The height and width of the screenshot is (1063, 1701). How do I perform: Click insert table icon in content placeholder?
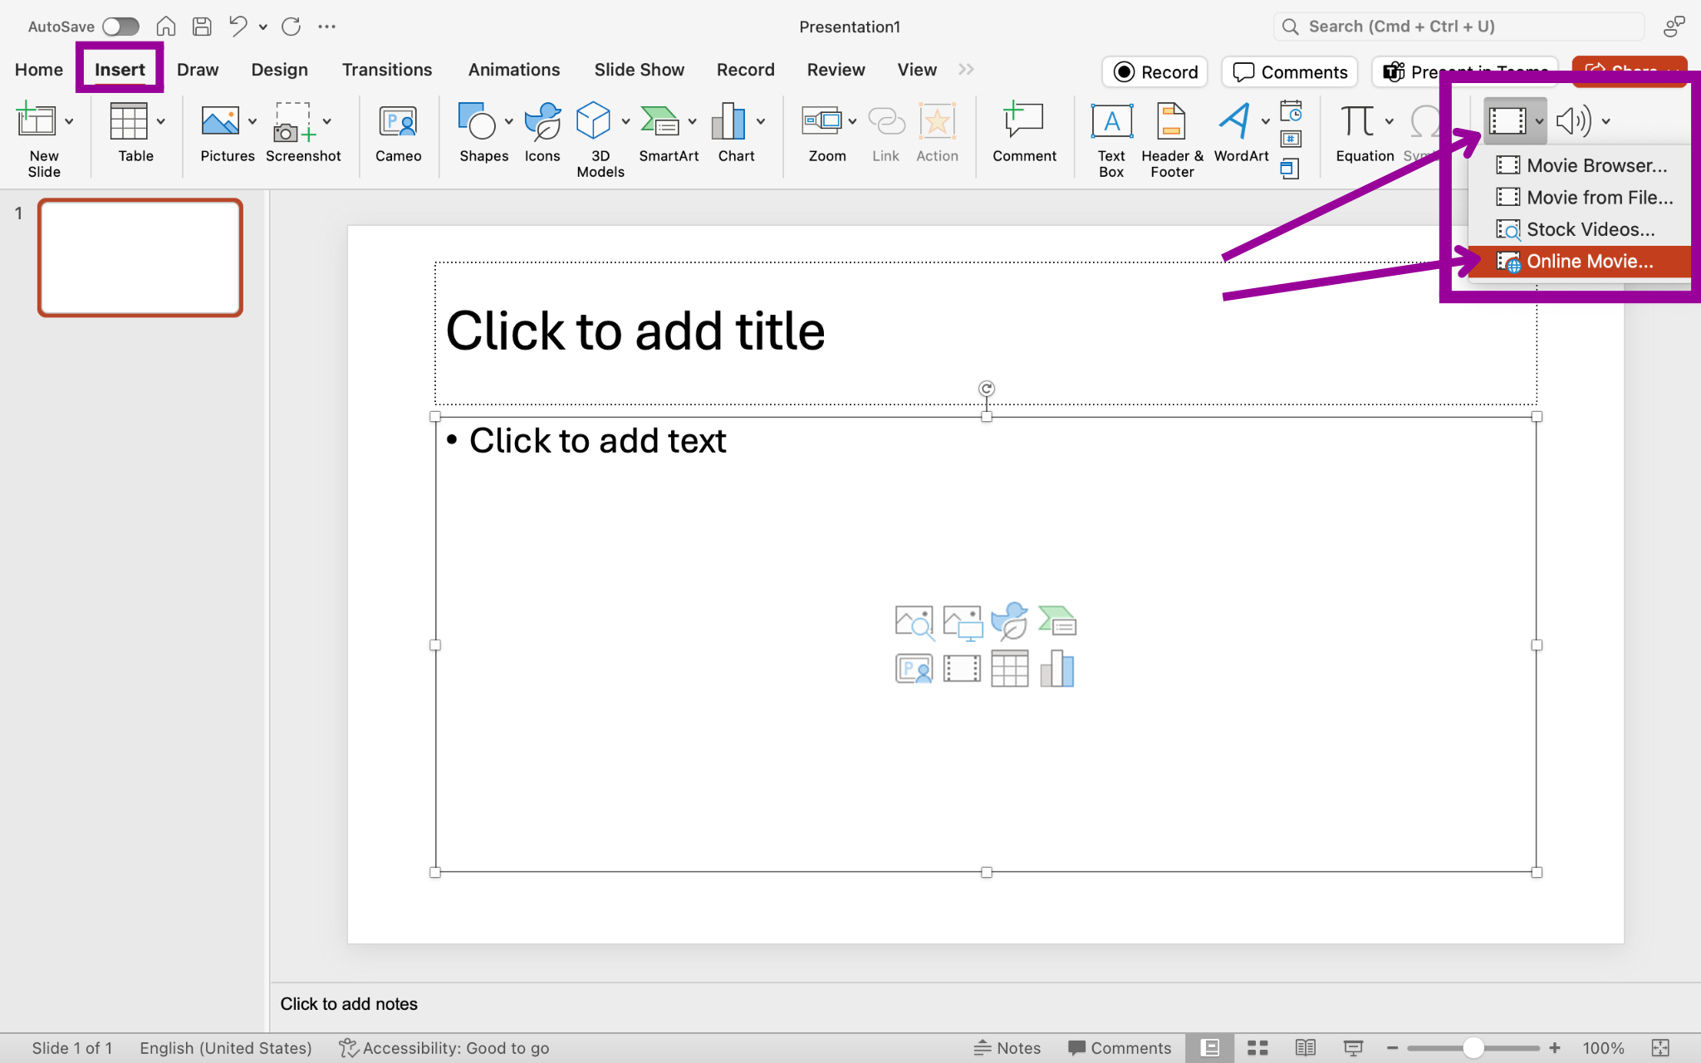point(1010,669)
